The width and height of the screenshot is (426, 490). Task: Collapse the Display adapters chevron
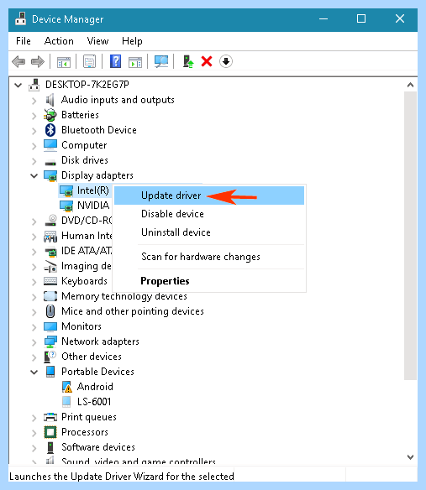[34, 175]
